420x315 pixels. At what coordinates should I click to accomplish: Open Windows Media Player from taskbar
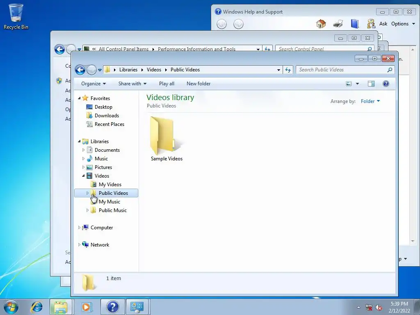(86, 307)
